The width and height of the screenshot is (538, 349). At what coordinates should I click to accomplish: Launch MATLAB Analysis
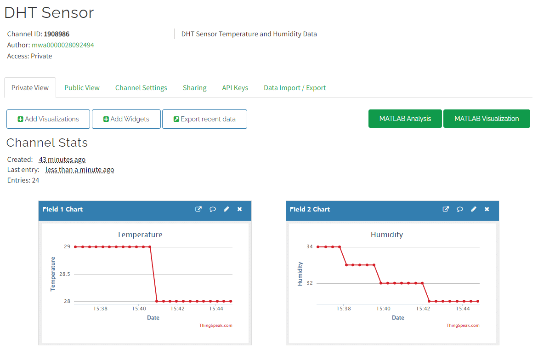pyautogui.click(x=405, y=118)
